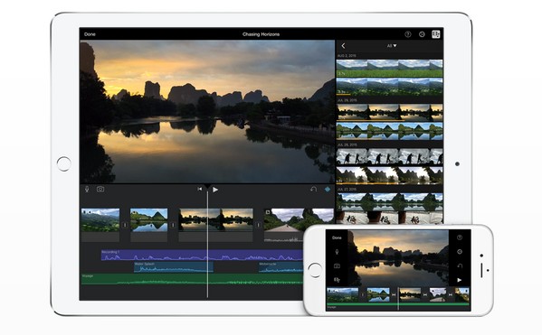The width and height of the screenshot is (542, 335).
Task: Tap the iPhone camera icon
Action: click(337, 266)
